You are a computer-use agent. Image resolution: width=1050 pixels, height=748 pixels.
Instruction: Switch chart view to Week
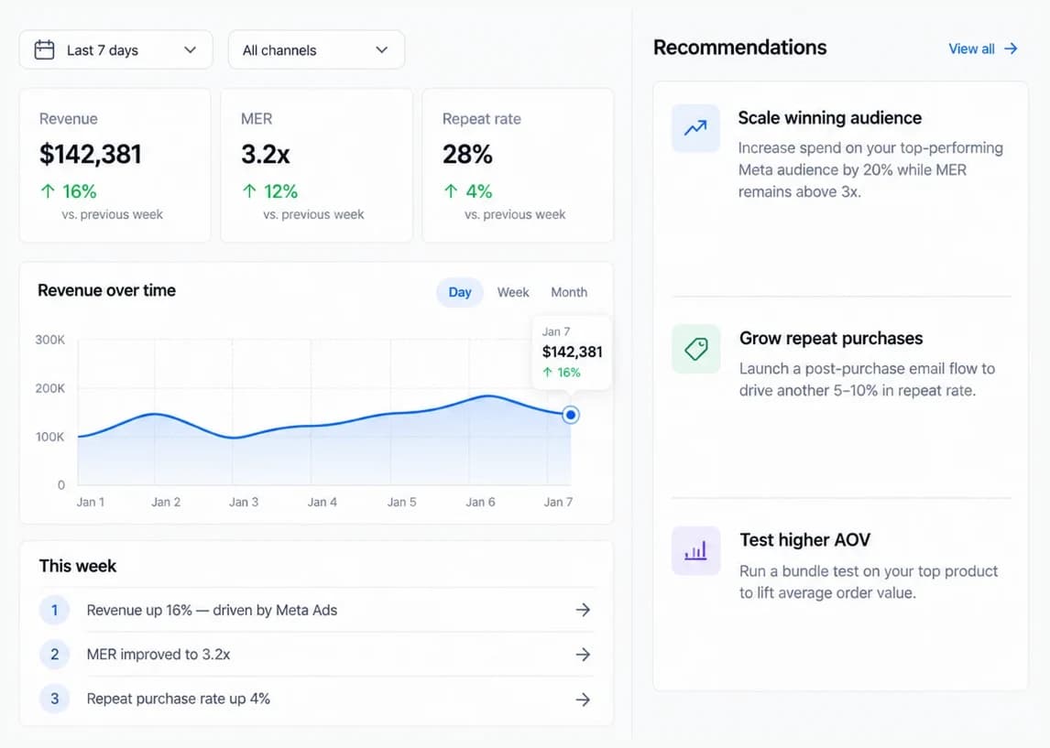pyautogui.click(x=513, y=292)
